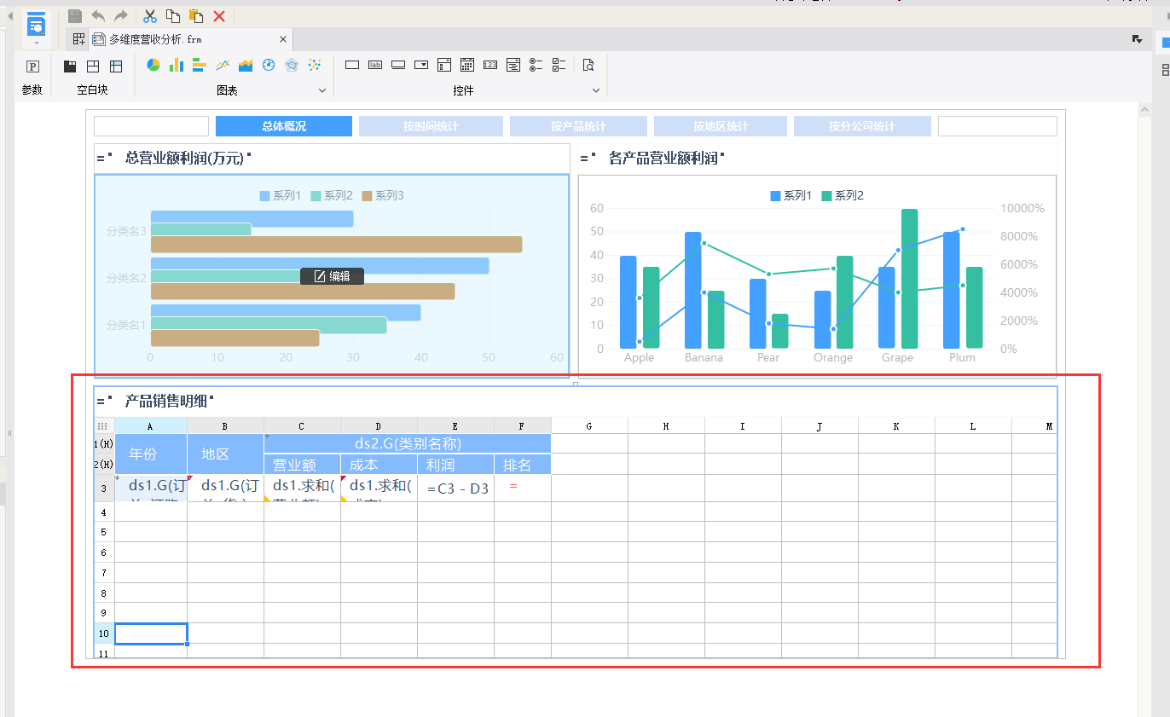Insert a column chart from the 图表 group
The height and width of the screenshot is (717, 1170).
click(177, 65)
